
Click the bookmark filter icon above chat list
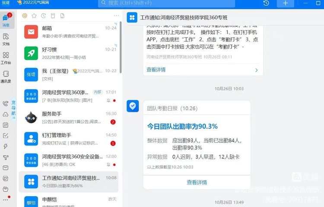[x=53, y=15]
